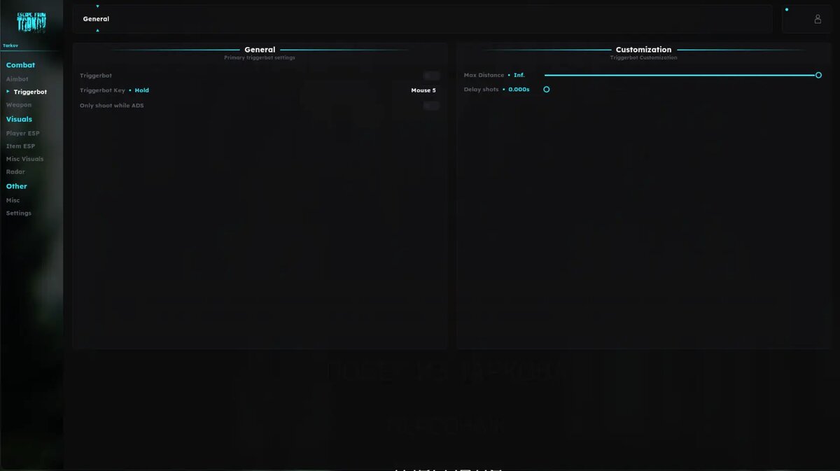The height and width of the screenshot is (471, 840).
Task: Click the Primary triggerbot settings subtitle
Action: (260, 57)
